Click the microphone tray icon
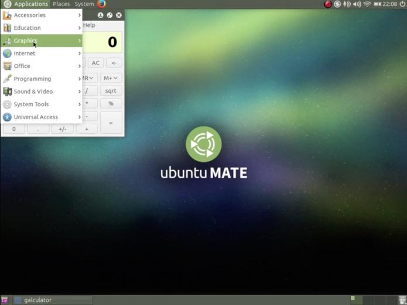Viewport: 407px width, 305px height. [x=347, y=4]
